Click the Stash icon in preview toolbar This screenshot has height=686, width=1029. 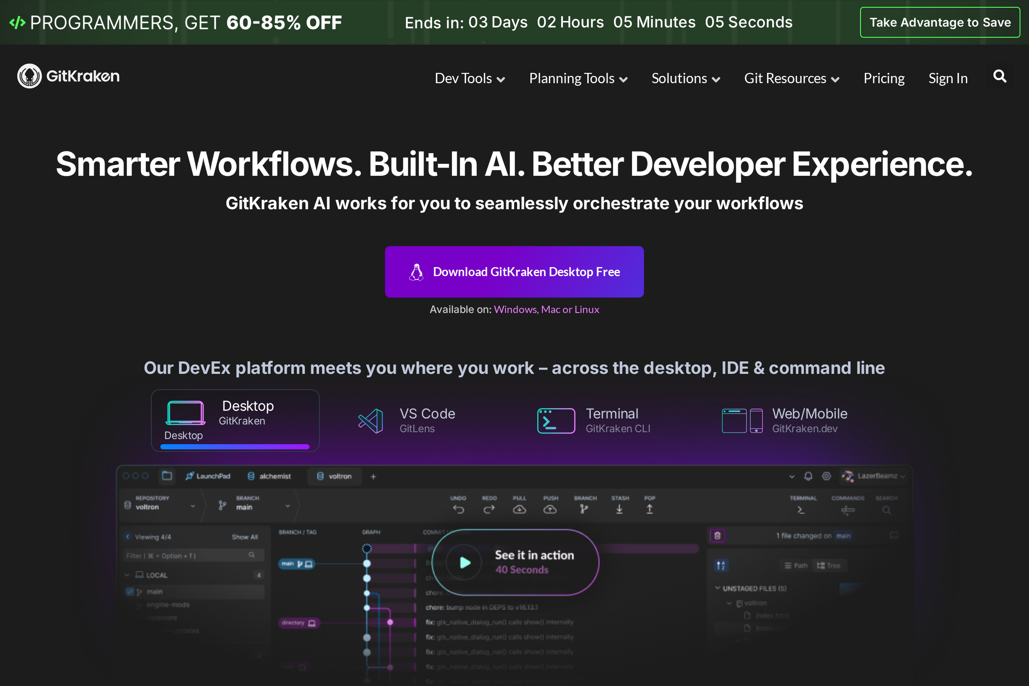click(620, 509)
